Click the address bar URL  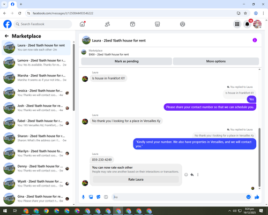coord(63,13)
